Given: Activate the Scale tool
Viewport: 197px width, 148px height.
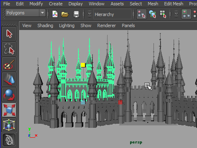Looking at the screenshot, I should click(x=9, y=110).
